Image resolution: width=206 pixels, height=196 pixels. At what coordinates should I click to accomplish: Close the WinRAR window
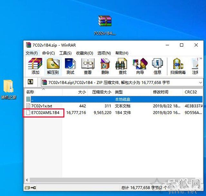pyautogui.click(x=196, y=45)
